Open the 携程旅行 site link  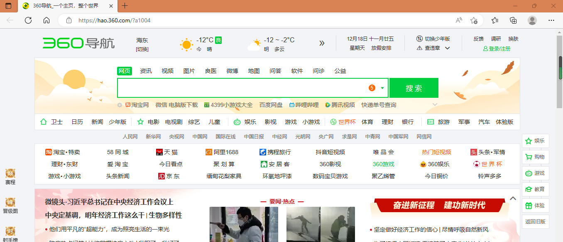(x=275, y=152)
